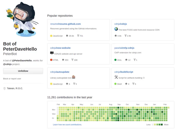
Task: Click the star icon on ctrlp-cdnjs
Action: coord(126,60)
